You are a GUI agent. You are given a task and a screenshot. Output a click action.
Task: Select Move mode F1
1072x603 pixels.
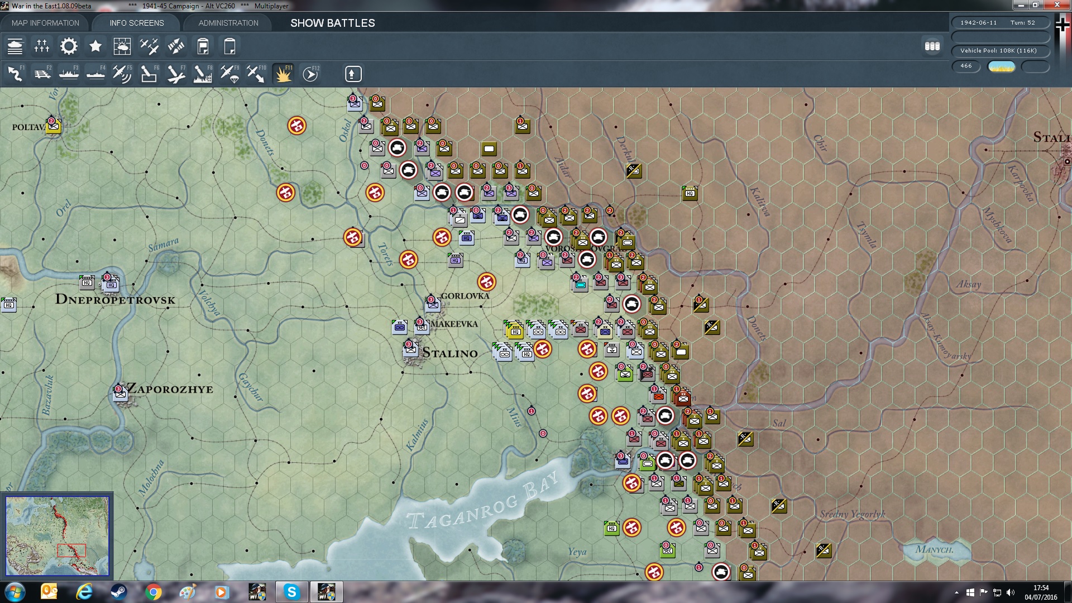[x=15, y=74]
